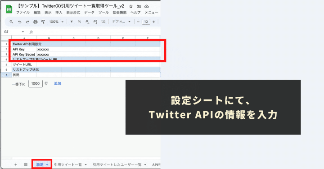
Task: Decrease font size with minus button
Action: coord(138,22)
